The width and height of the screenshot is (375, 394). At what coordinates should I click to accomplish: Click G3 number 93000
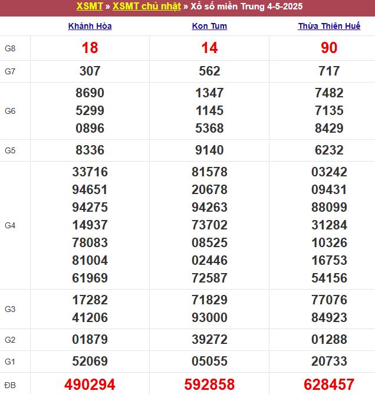209,317
